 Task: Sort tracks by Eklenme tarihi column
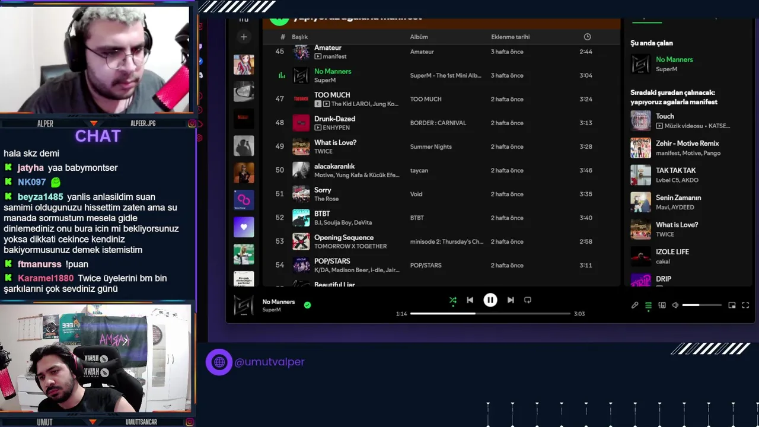(510, 37)
